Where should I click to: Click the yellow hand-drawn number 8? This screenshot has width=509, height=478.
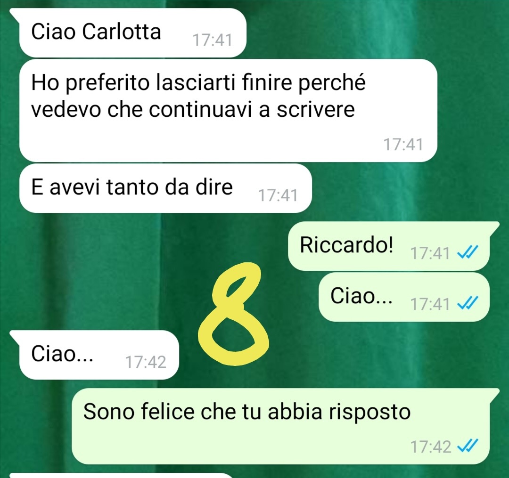(234, 314)
